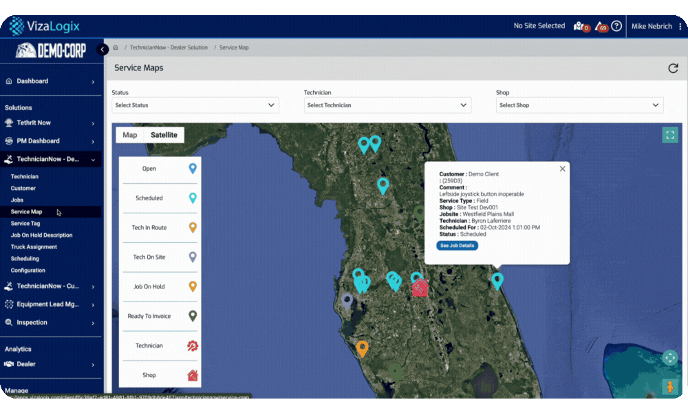
Task: Click the See Job Details button
Action: 458,246
